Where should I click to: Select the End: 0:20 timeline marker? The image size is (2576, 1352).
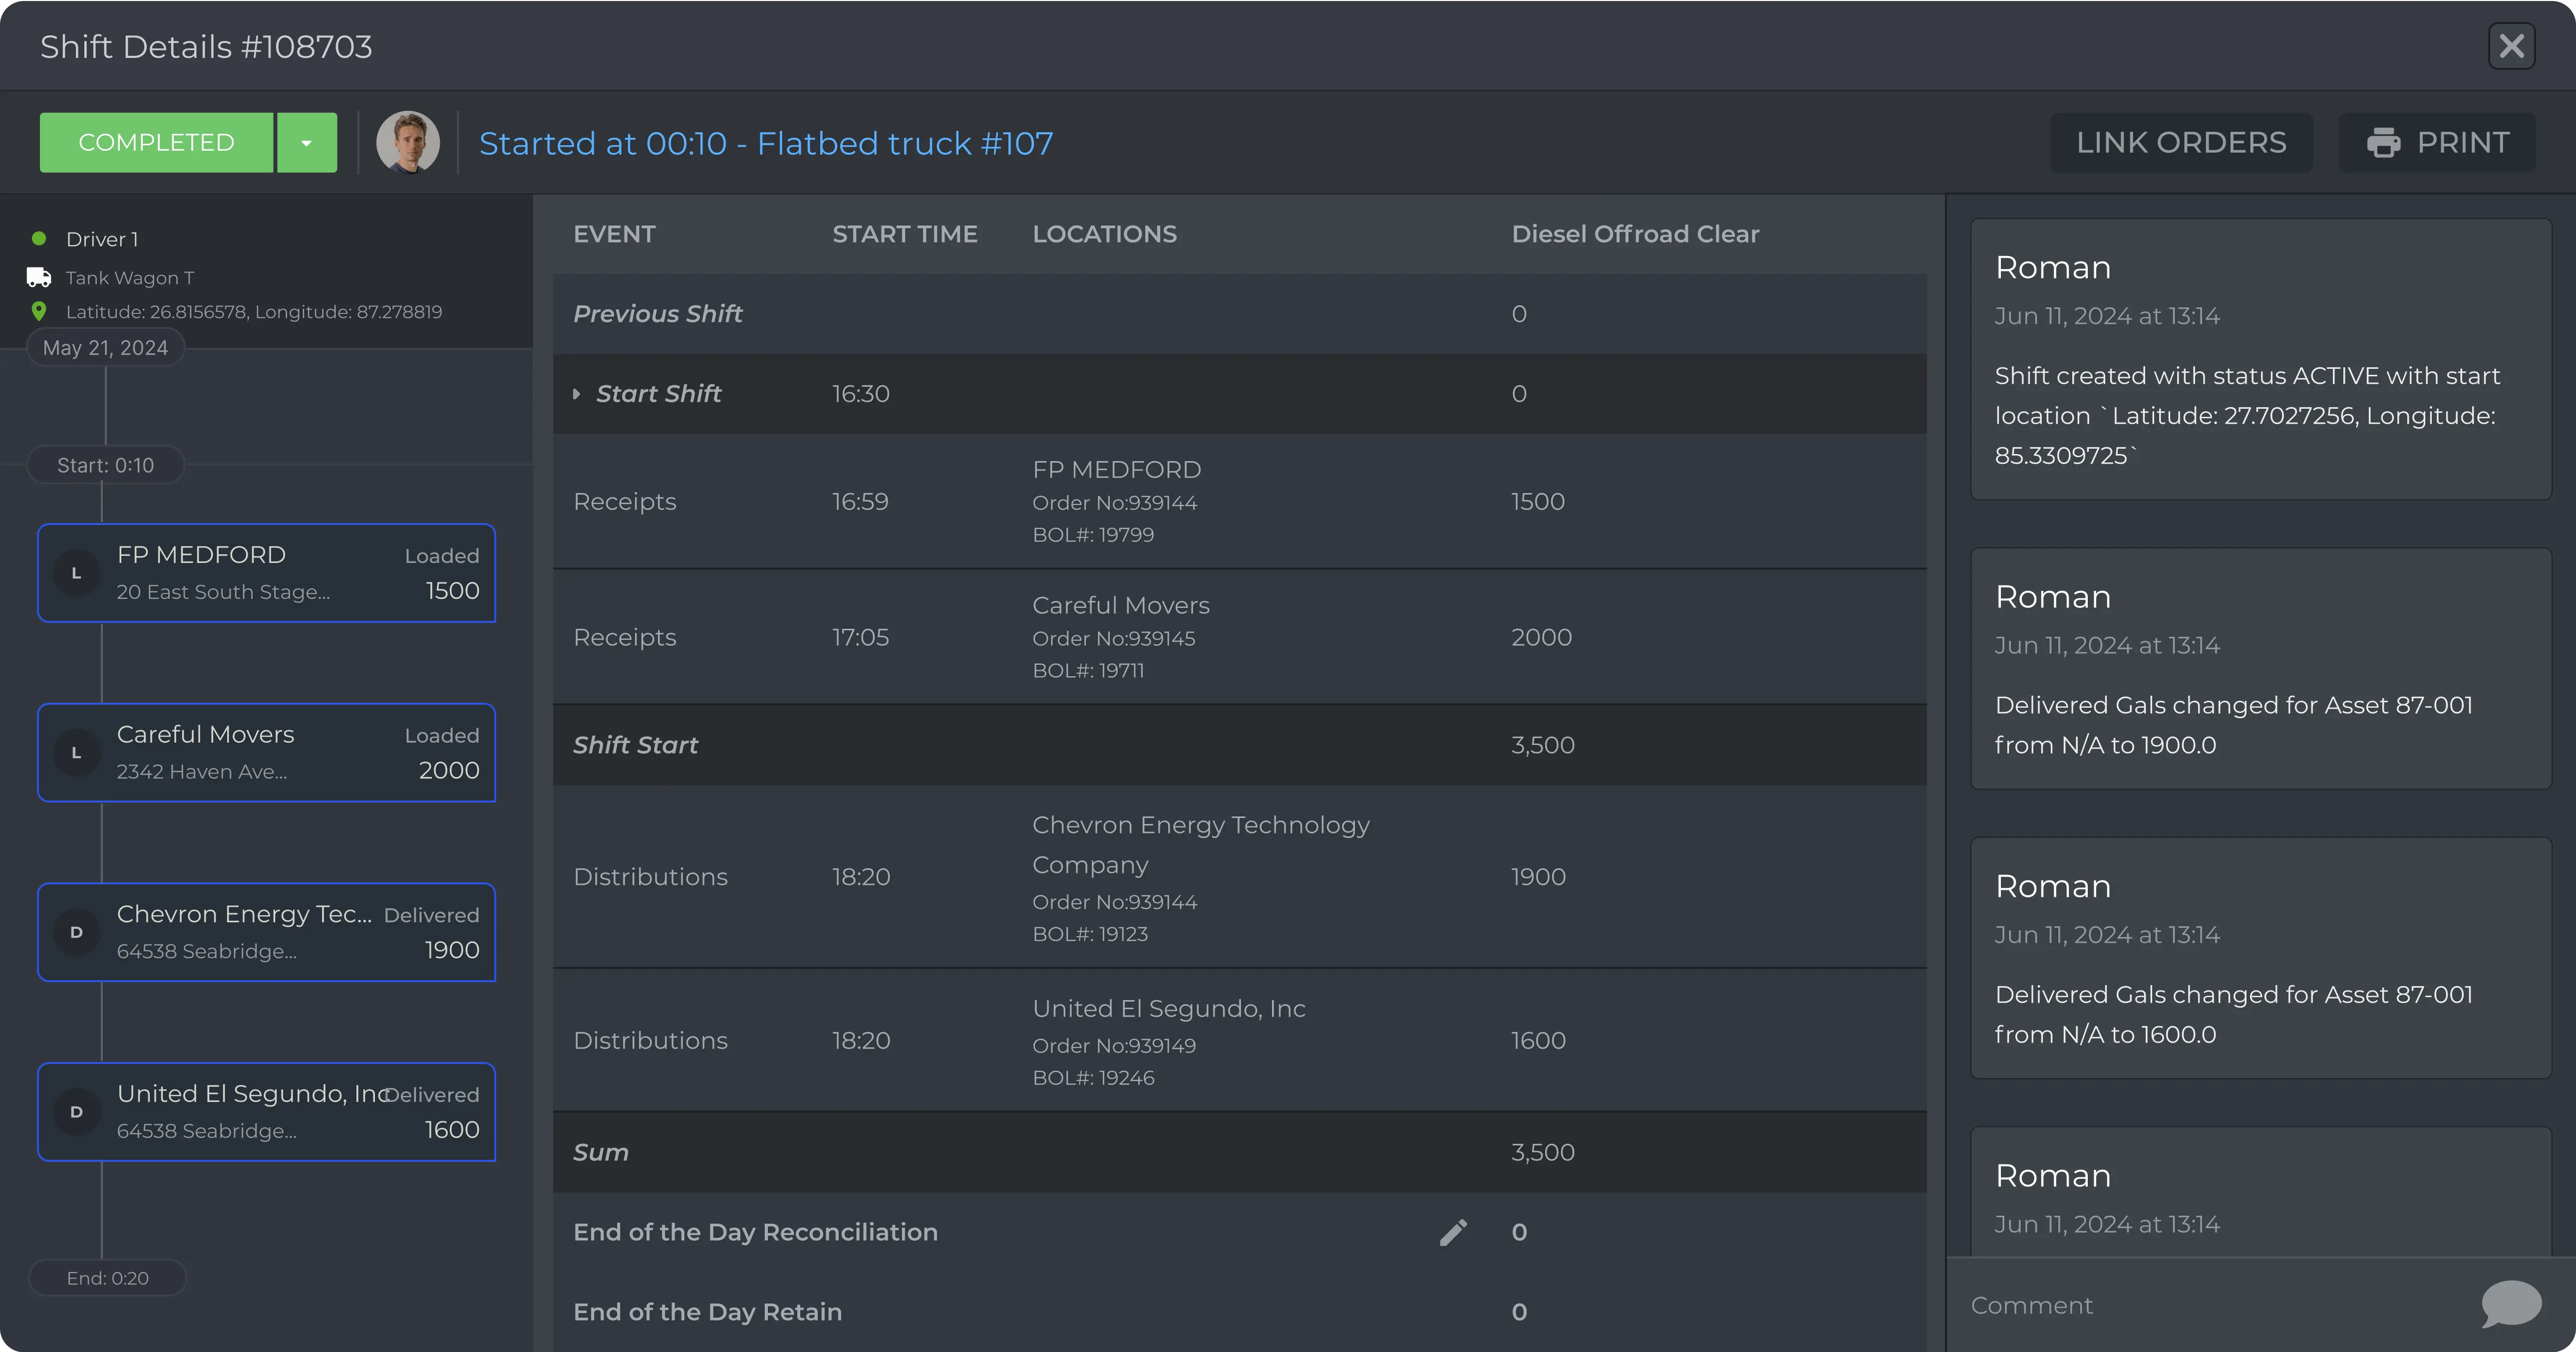107,1278
